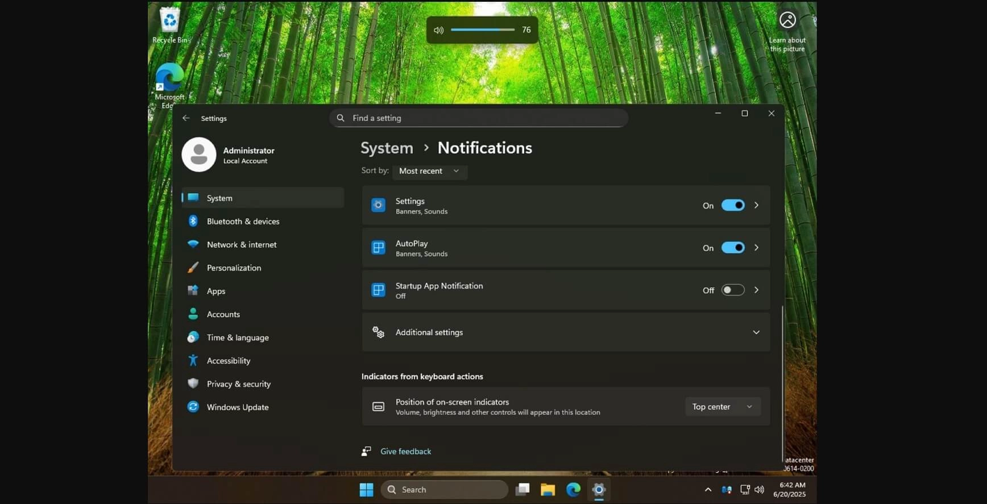Open the Top center position dropdown
987x504 pixels.
(723, 407)
